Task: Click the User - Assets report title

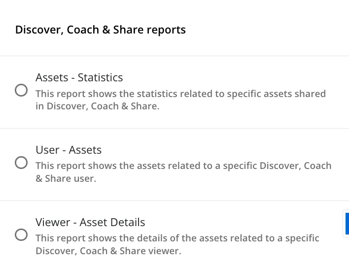Action: [69, 150]
